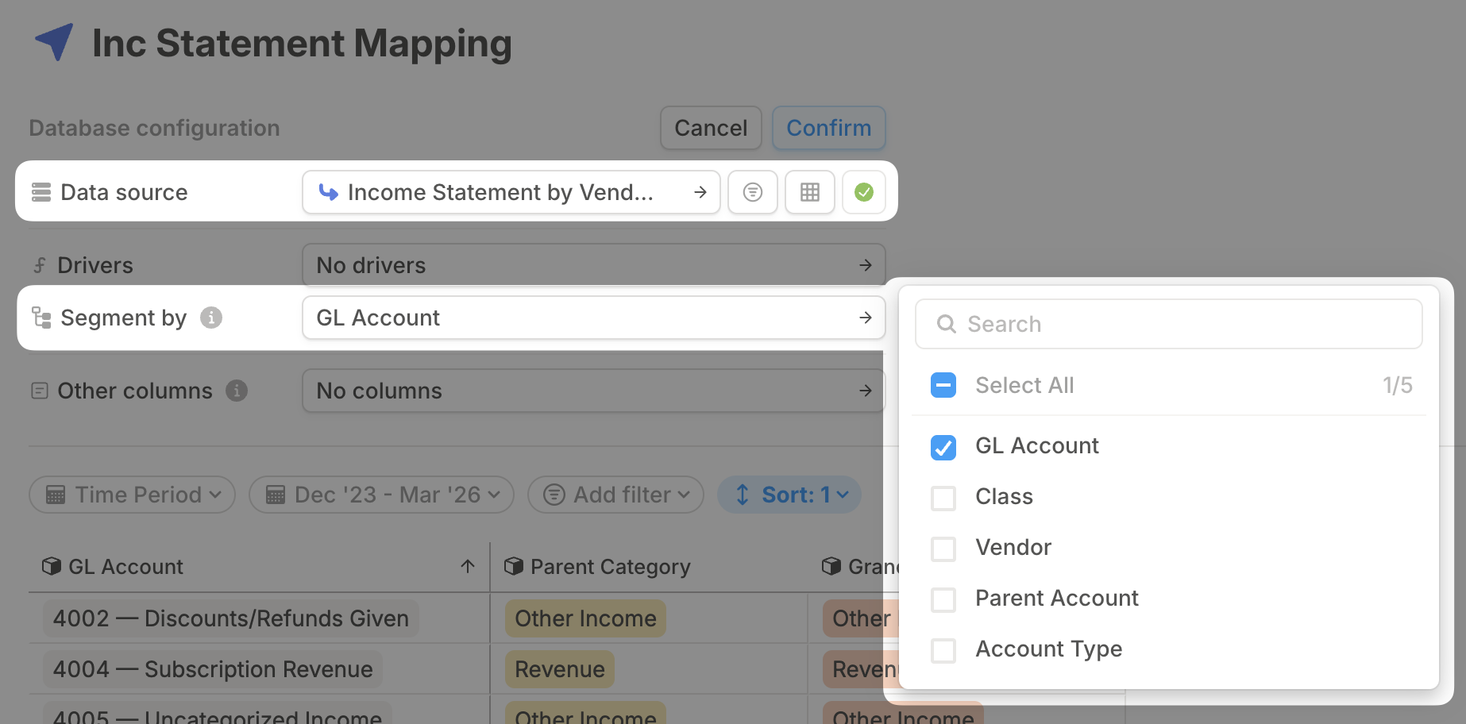This screenshot has height=724, width=1466.
Task: Click the GL Account column header
Action: coord(259,567)
